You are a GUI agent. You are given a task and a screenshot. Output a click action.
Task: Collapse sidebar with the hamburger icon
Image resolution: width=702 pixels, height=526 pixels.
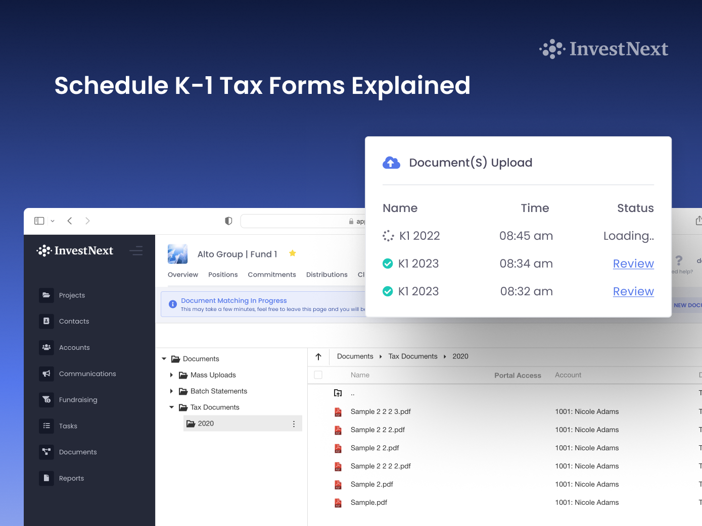(136, 250)
